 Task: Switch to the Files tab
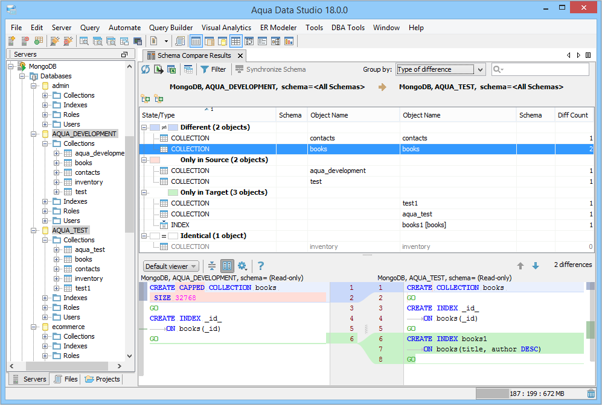[x=66, y=379]
